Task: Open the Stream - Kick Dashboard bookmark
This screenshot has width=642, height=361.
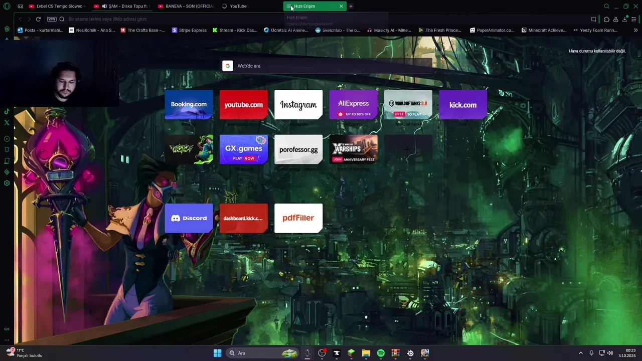Action: (x=235, y=30)
